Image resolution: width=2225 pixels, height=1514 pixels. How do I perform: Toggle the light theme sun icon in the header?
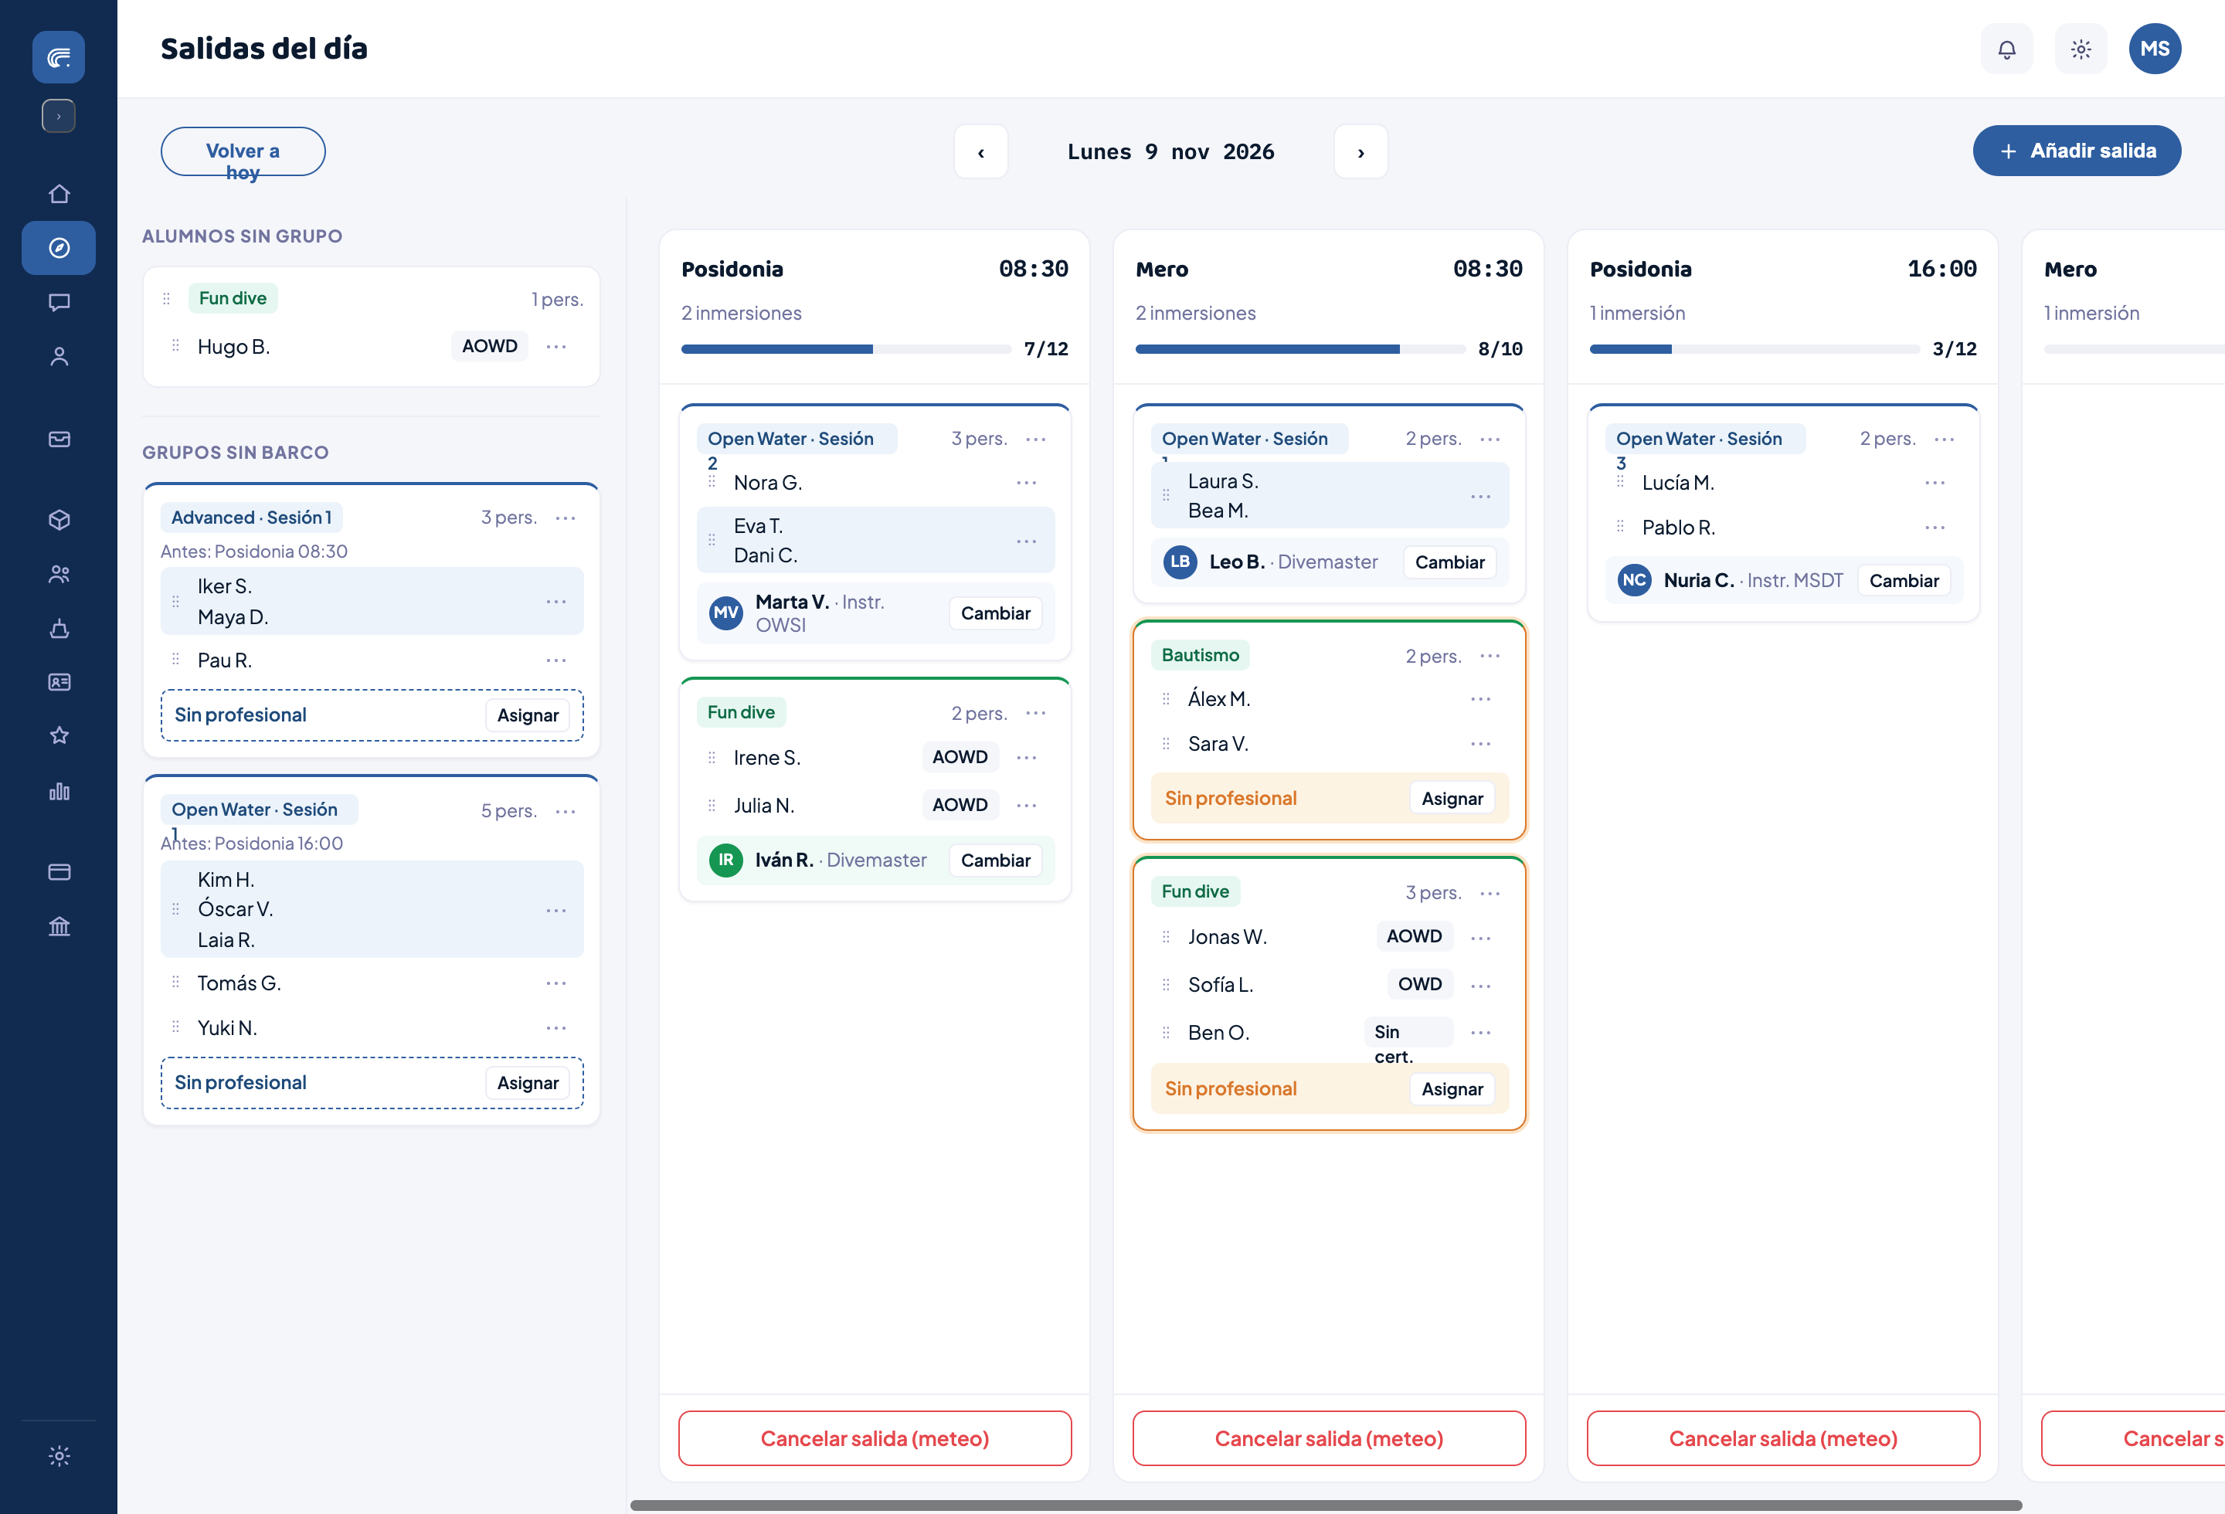point(2081,49)
